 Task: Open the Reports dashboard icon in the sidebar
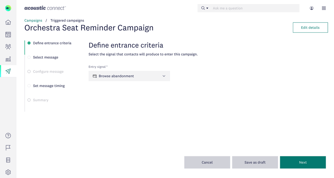(8, 34)
